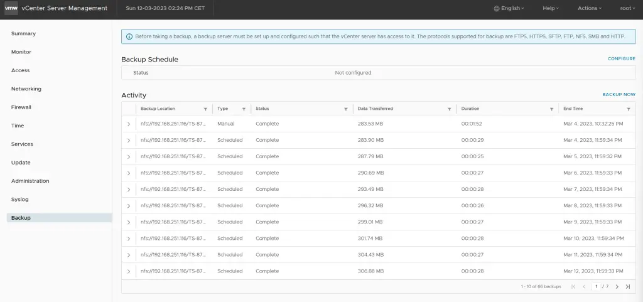Open the Update section
The image size is (643, 302).
point(21,163)
